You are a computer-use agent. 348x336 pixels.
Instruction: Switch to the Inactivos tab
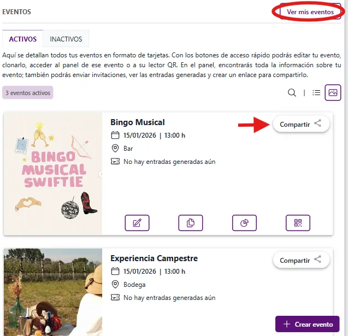pos(66,39)
